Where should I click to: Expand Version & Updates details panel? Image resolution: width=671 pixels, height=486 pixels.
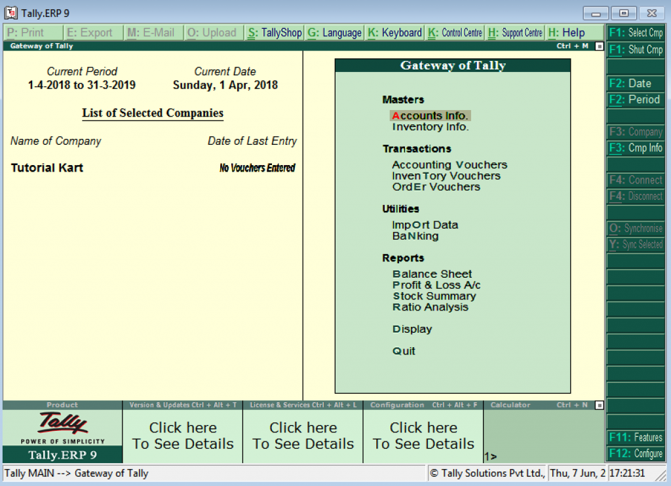tap(183, 436)
